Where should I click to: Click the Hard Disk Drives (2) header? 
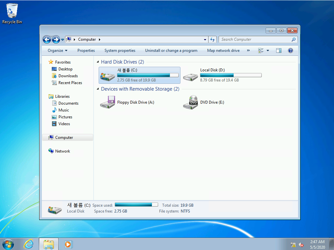point(123,62)
